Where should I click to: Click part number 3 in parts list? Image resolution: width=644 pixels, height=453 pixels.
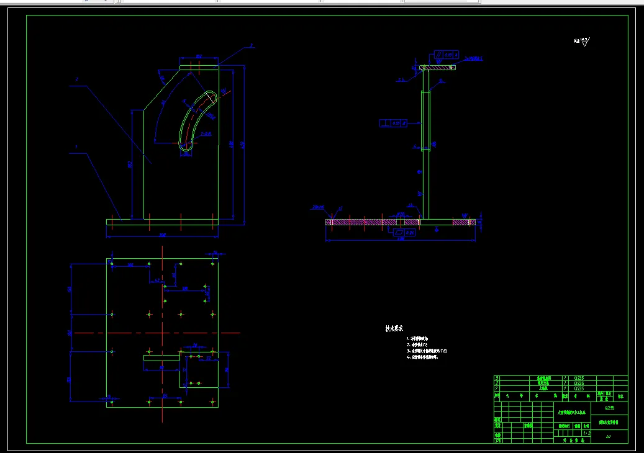pos(497,378)
